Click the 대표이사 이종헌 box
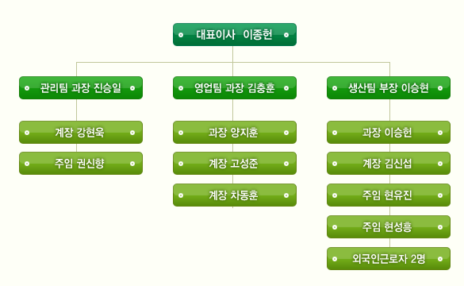 [x=235, y=35]
